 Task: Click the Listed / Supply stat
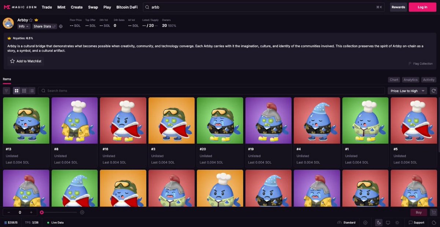(150, 23)
